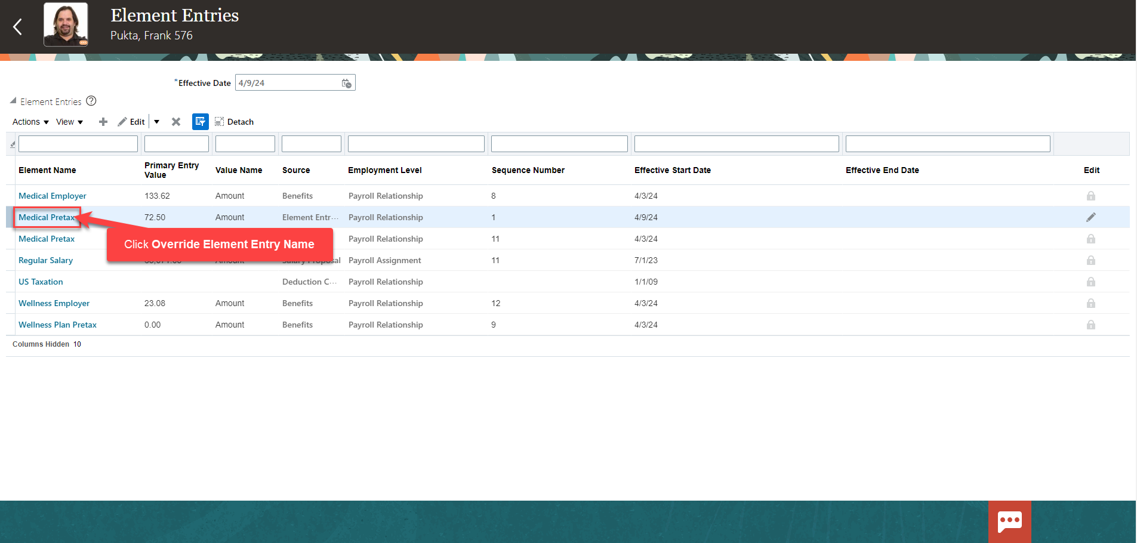Select the 133.62 primary entry value cell

tap(157, 196)
